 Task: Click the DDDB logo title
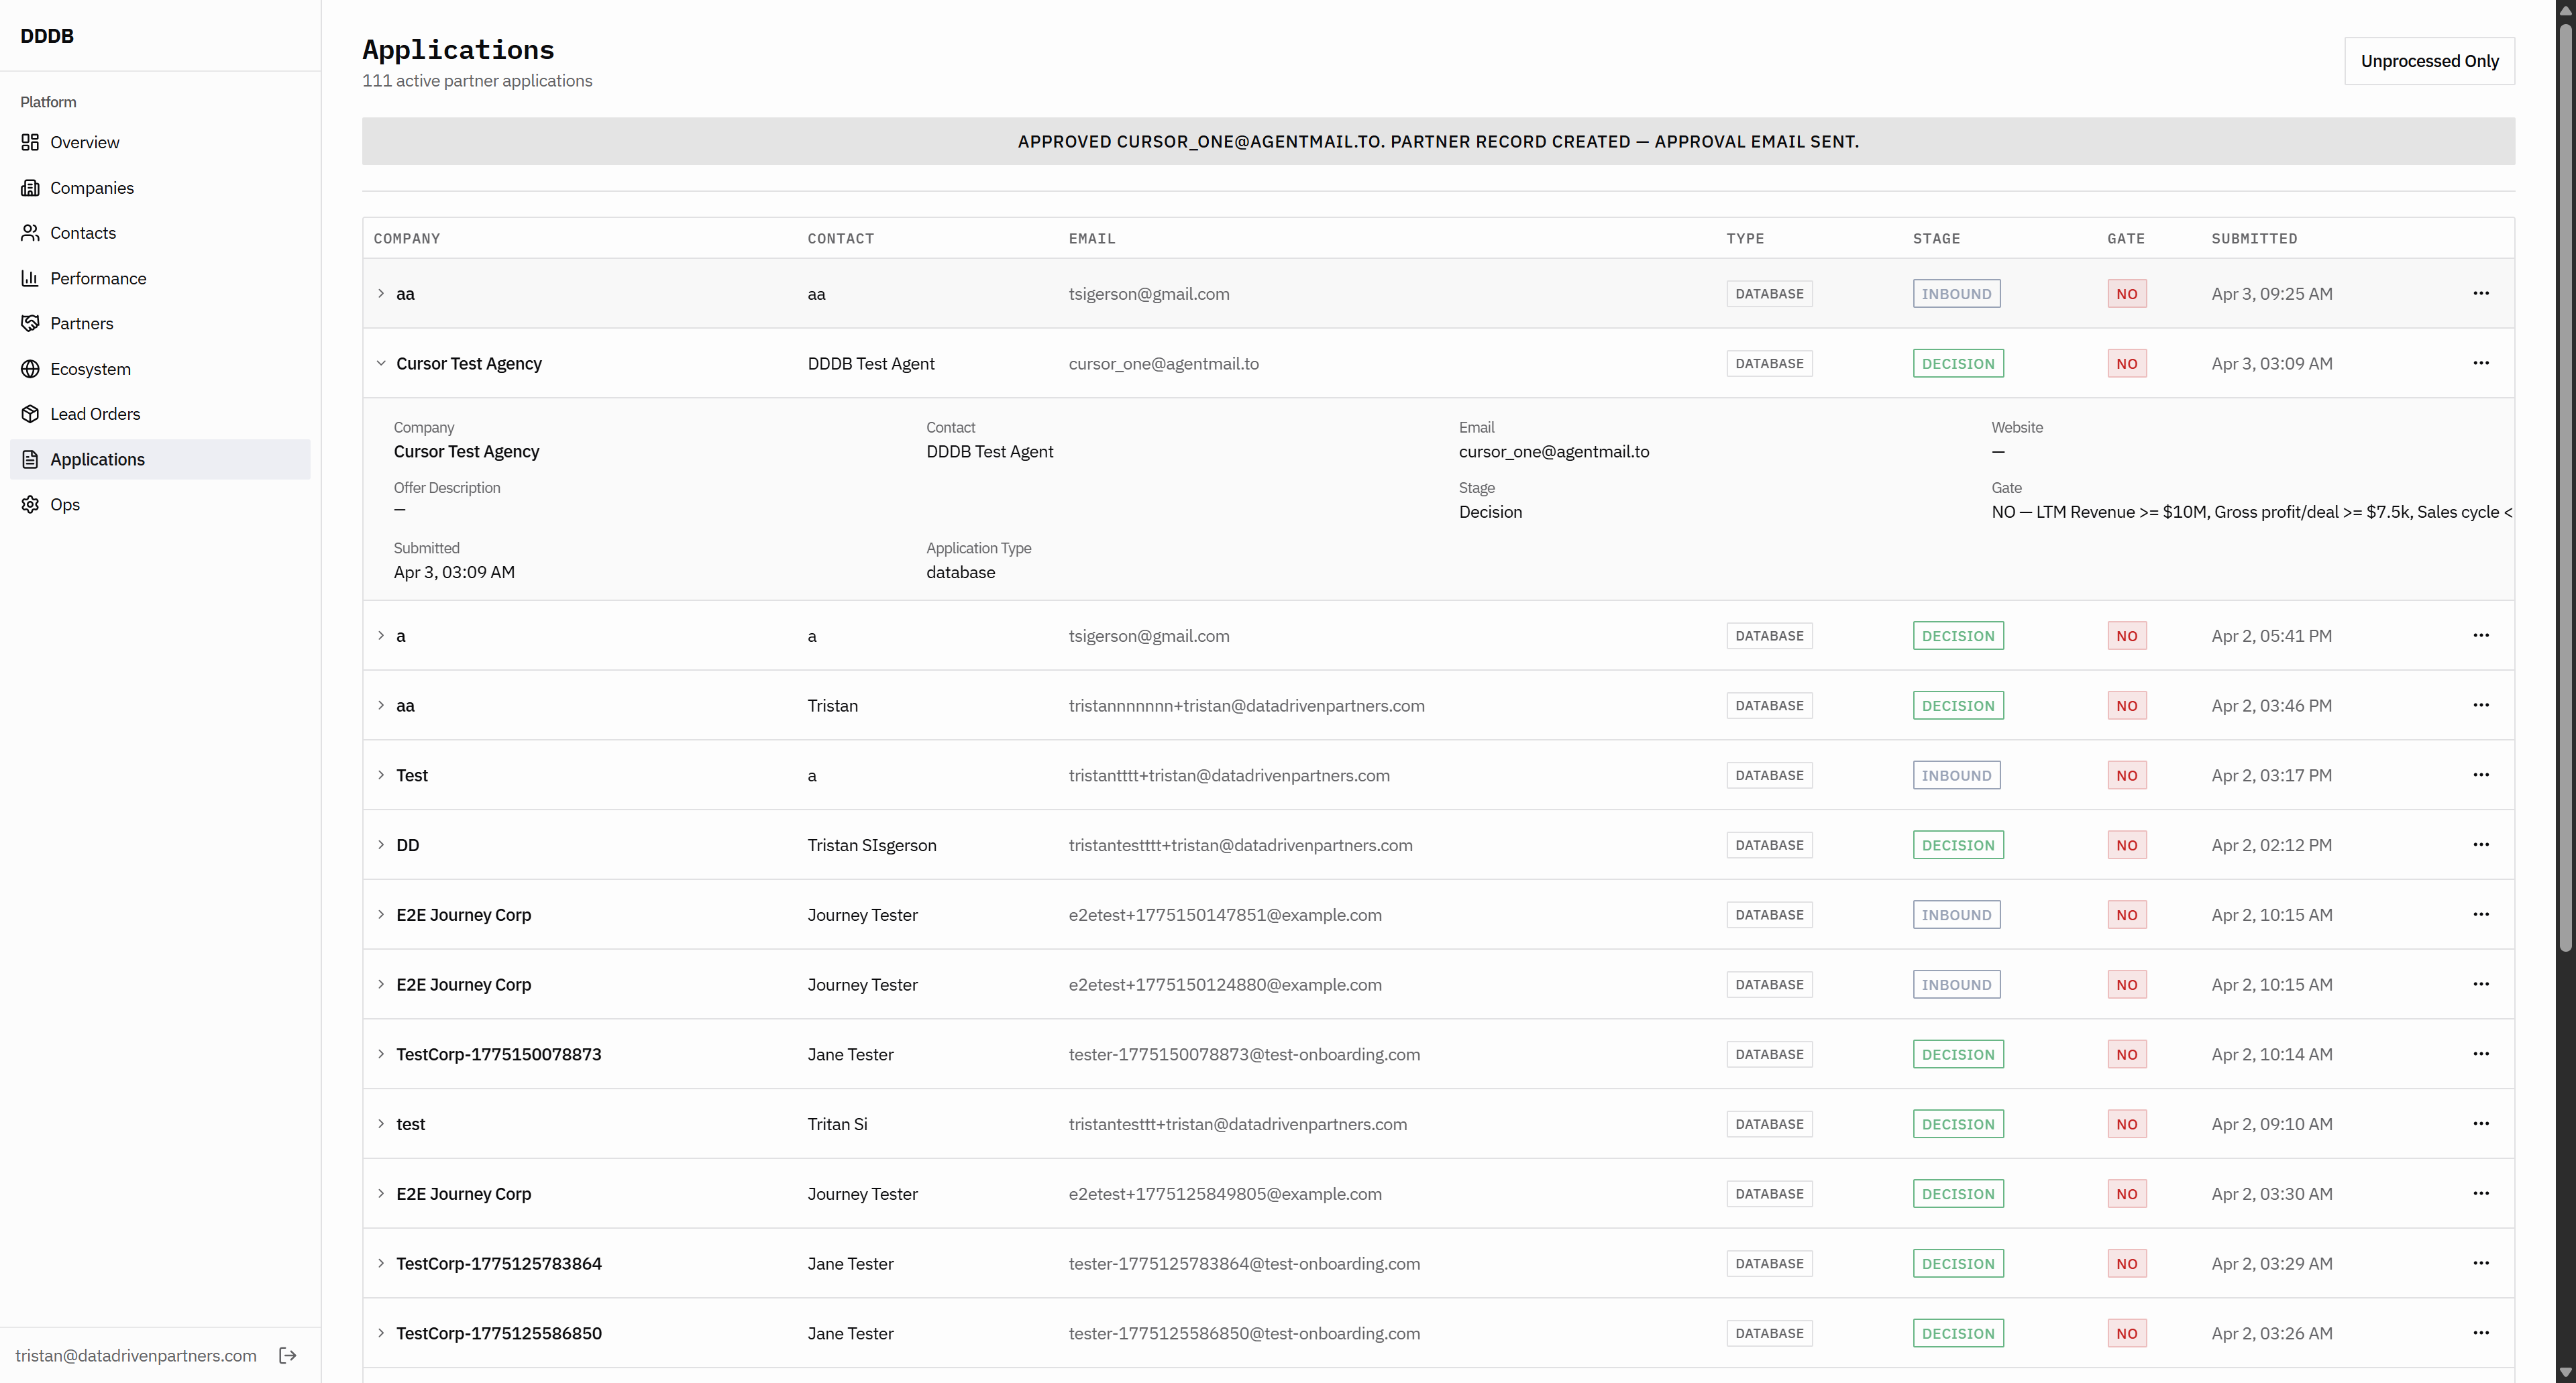click(47, 36)
